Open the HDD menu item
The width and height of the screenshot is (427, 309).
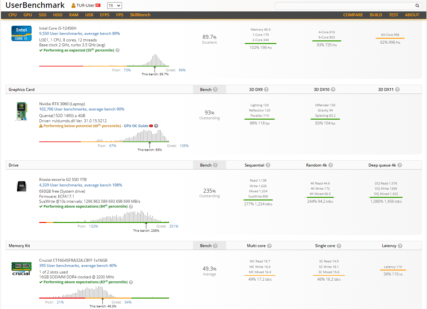[58, 15]
